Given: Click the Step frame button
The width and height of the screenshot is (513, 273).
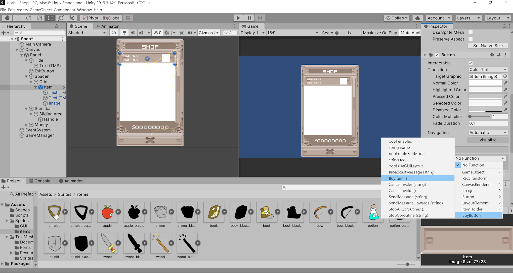Looking at the screenshot, I should (260, 18).
